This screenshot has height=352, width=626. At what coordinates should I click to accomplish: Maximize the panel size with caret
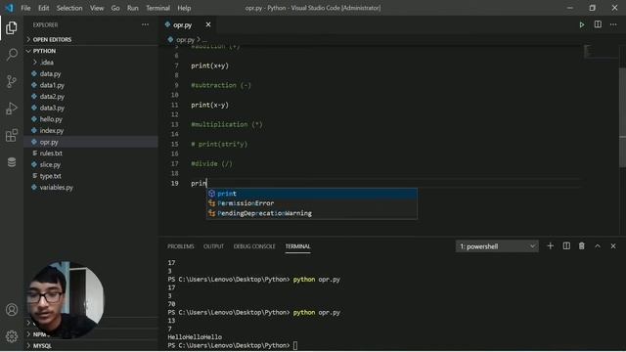click(x=598, y=246)
